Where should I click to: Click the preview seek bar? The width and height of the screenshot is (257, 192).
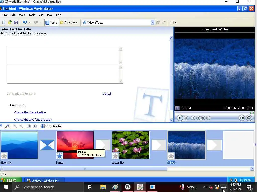coord(214,113)
